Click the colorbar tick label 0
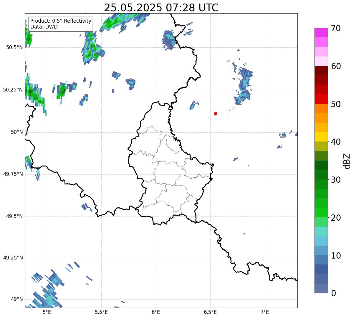This screenshot has width=354, height=318. tap(334, 293)
